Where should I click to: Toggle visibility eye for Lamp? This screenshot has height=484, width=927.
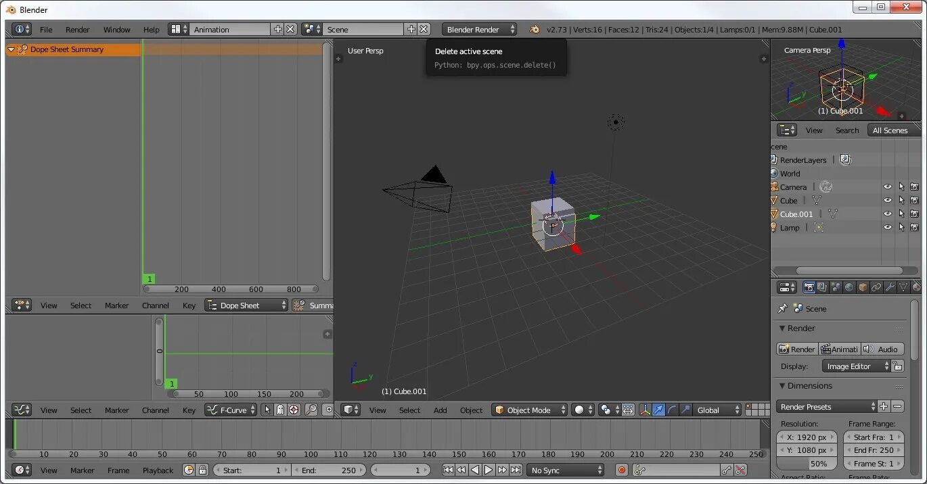point(888,228)
